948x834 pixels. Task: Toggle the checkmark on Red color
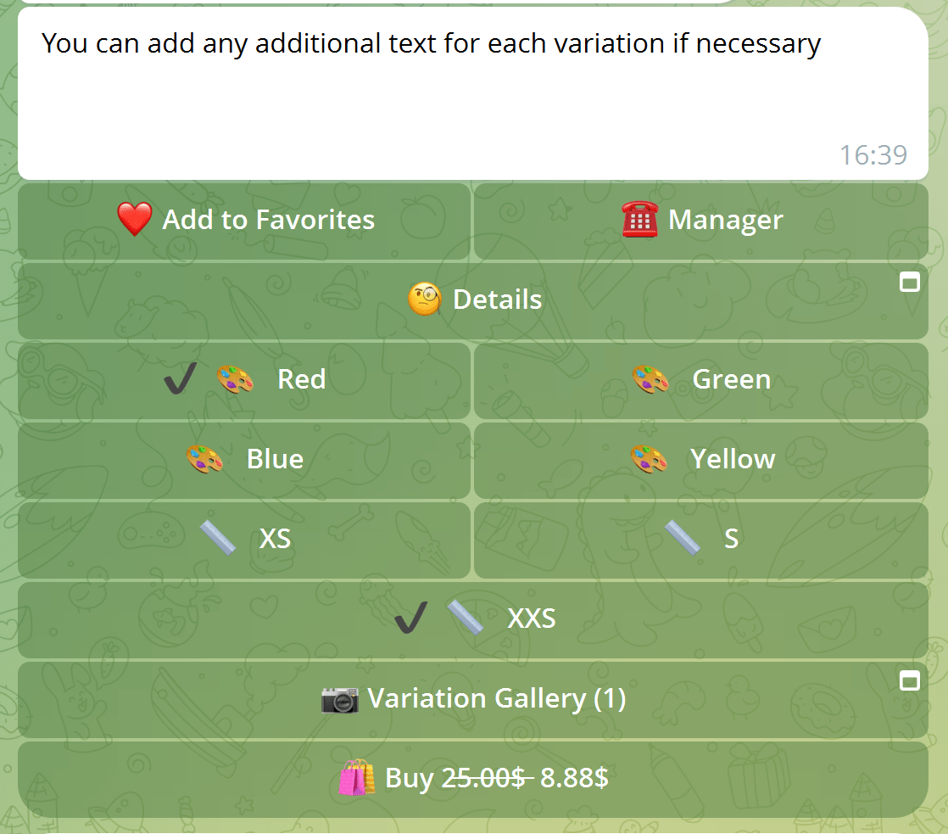179,379
